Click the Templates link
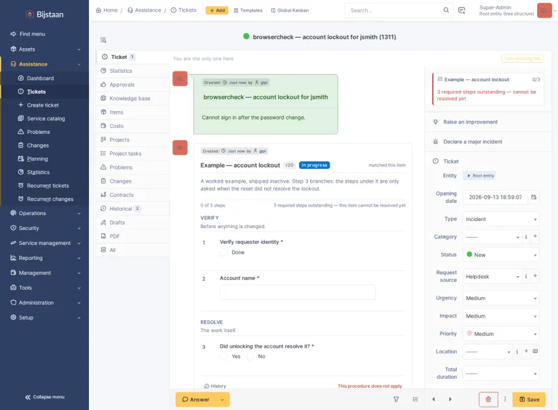The height and width of the screenshot is (410, 558). 248,10
